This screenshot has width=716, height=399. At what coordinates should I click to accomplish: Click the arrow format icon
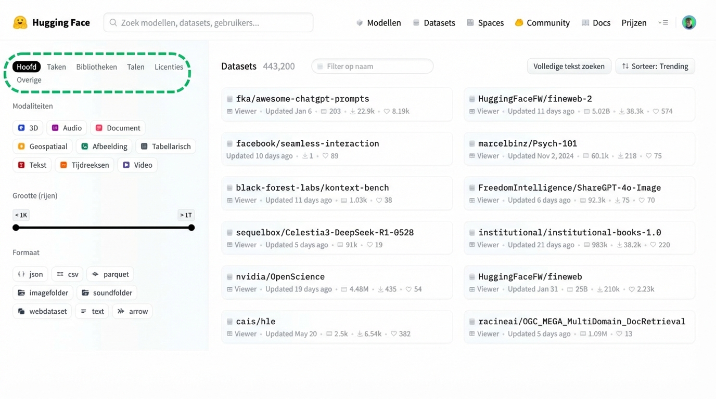121,312
